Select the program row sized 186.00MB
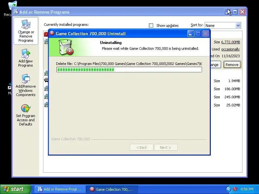 [143, 89]
